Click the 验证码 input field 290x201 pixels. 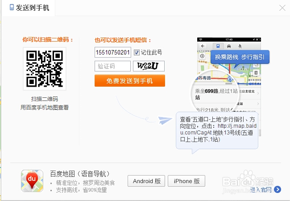pyautogui.click(x=112, y=66)
